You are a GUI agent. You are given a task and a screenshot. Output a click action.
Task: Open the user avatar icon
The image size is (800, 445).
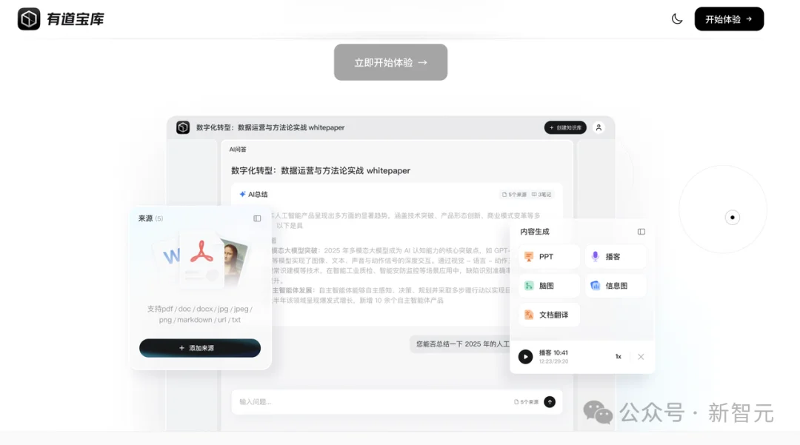pyautogui.click(x=598, y=127)
